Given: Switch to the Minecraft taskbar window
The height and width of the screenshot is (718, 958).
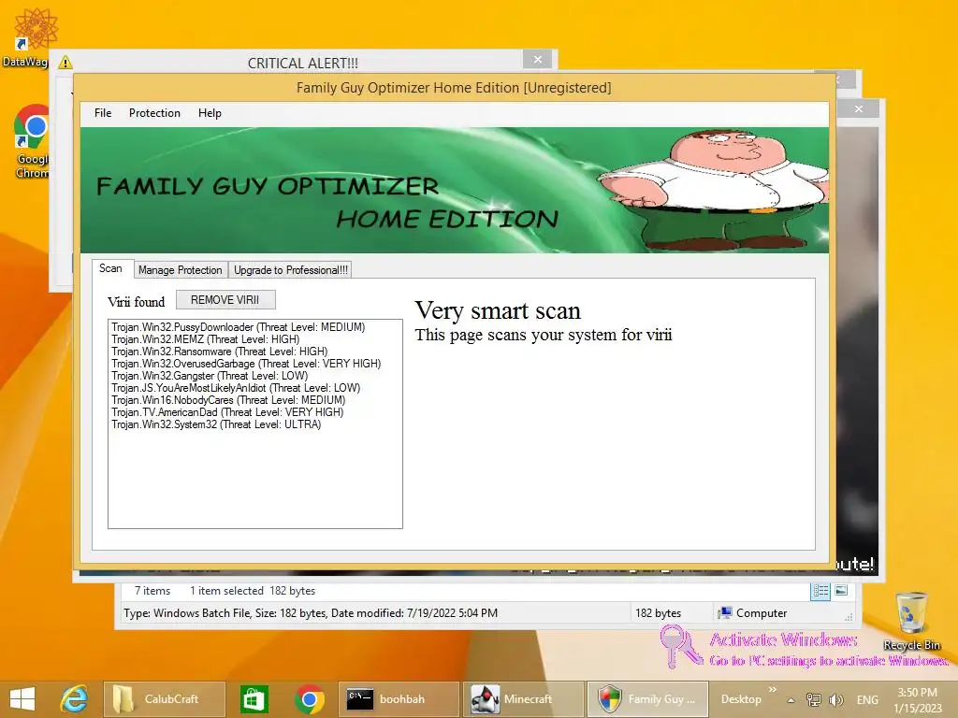Looking at the screenshot, I should point(523,699).
